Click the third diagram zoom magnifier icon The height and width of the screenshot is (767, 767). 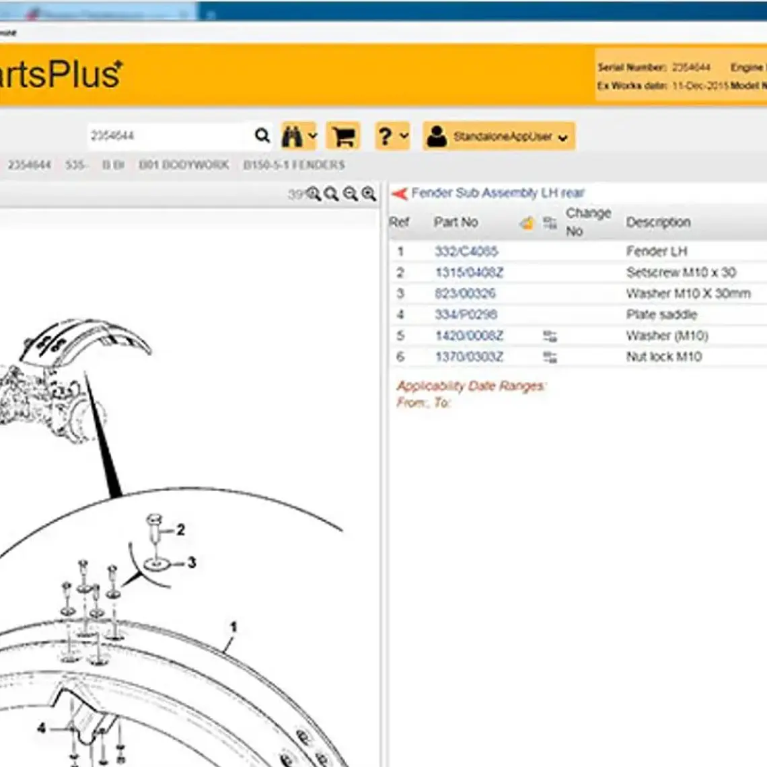coord(351,194)
